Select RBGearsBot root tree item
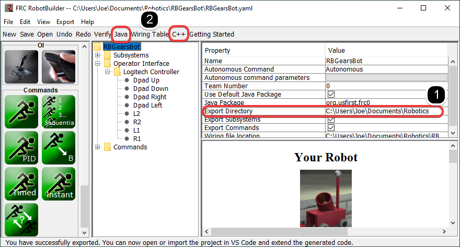 122,46
